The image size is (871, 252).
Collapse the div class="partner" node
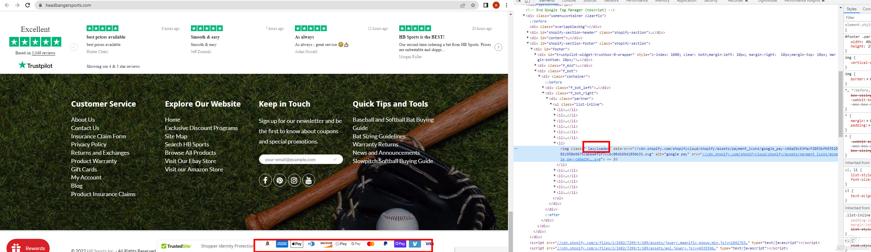click(x=547, y=99)
